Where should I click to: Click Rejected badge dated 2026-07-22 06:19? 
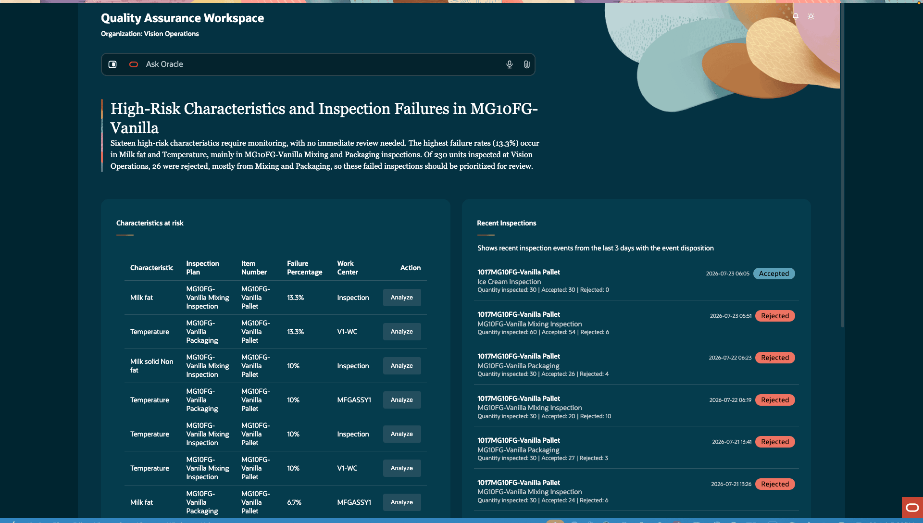775,400
